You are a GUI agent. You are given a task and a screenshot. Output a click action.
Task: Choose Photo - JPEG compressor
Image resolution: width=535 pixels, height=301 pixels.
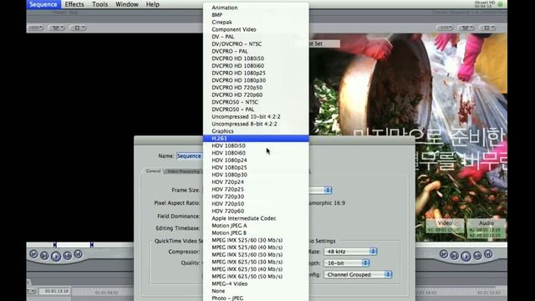256,298
